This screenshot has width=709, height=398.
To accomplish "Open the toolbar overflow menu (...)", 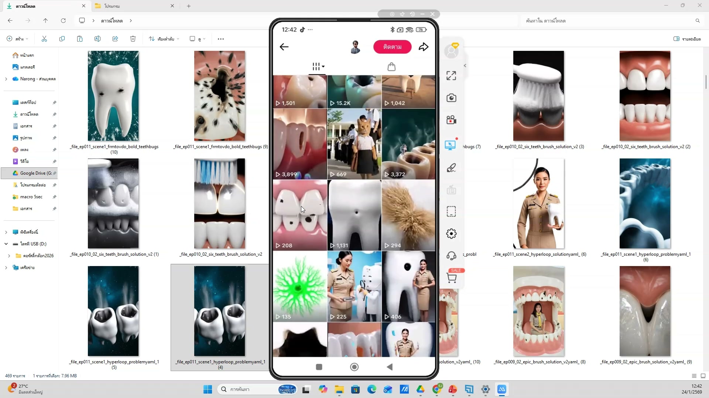I will pos(220,39).
